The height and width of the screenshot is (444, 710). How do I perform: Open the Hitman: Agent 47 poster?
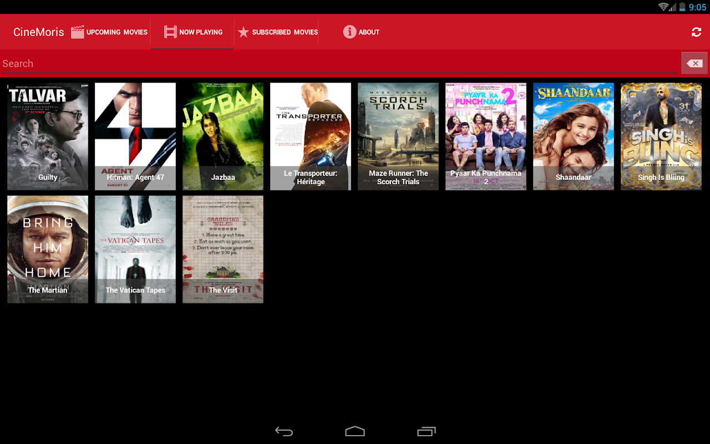(135, 137)
